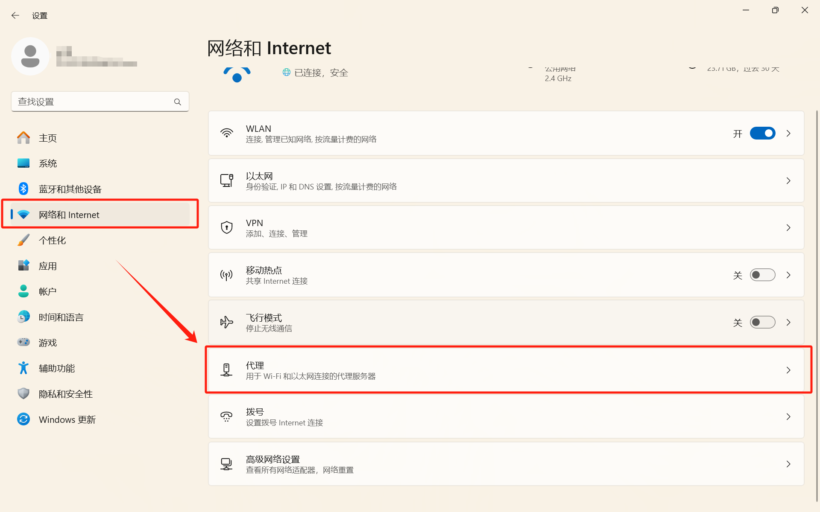Click the proxy server icon
The height and width of the screenshot is (512, 820).
(x=226, y=369)
